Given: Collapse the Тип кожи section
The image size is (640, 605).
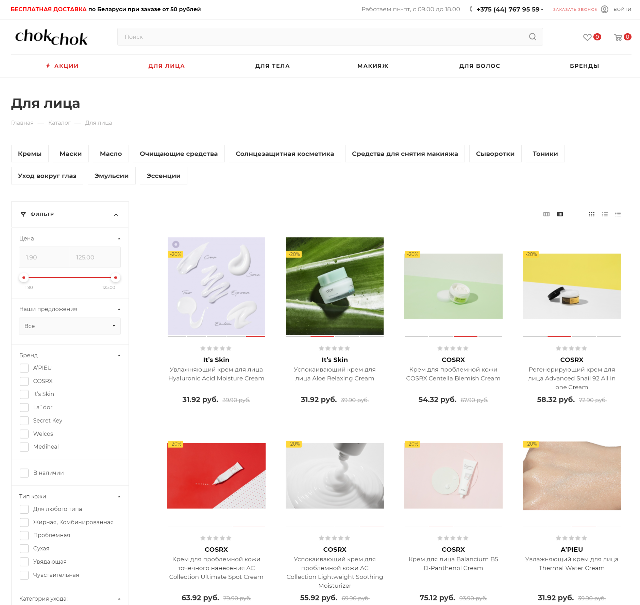Looking at the screenshot, I should pyautogui.click(x=119, y=497).
